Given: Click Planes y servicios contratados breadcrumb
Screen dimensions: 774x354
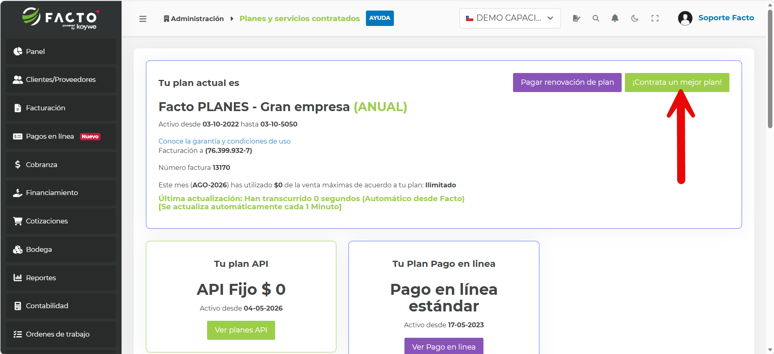Looking at the screenshot, I should click(299, 19).
